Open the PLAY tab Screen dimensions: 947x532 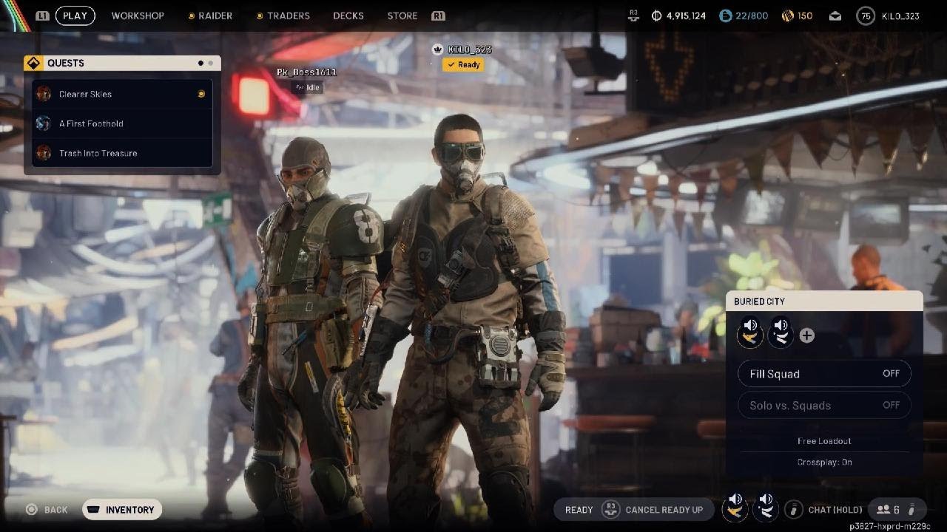coord(75,16)
